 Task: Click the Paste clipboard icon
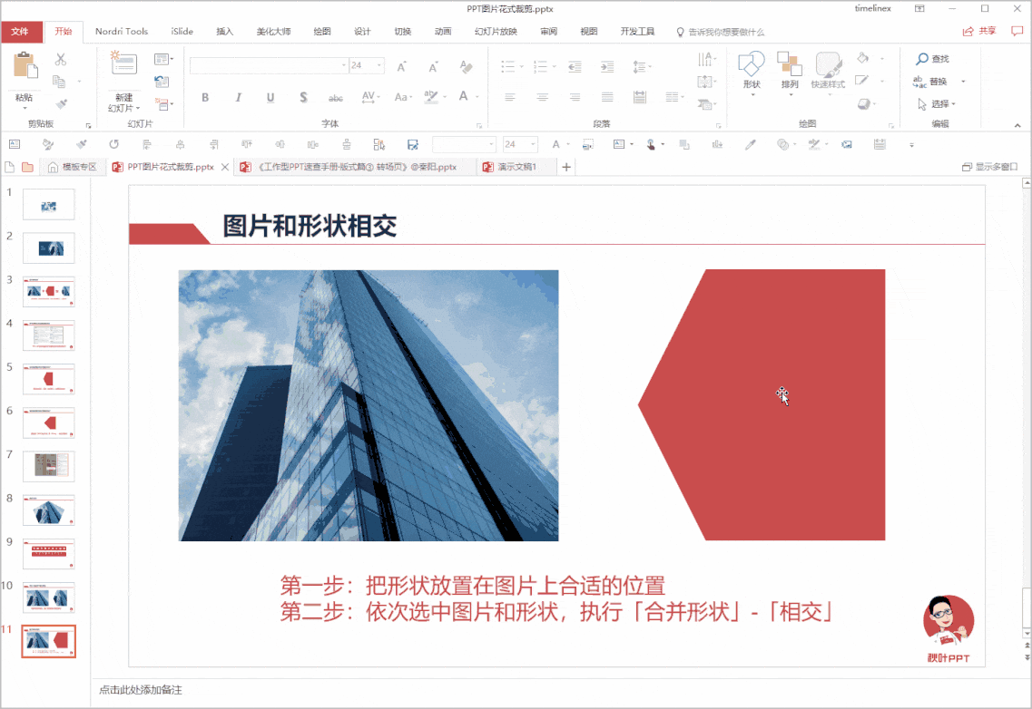[25, 65]
